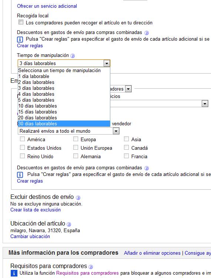Open help icon beside Tiempo de manipulación

click(x=73, y=56)
